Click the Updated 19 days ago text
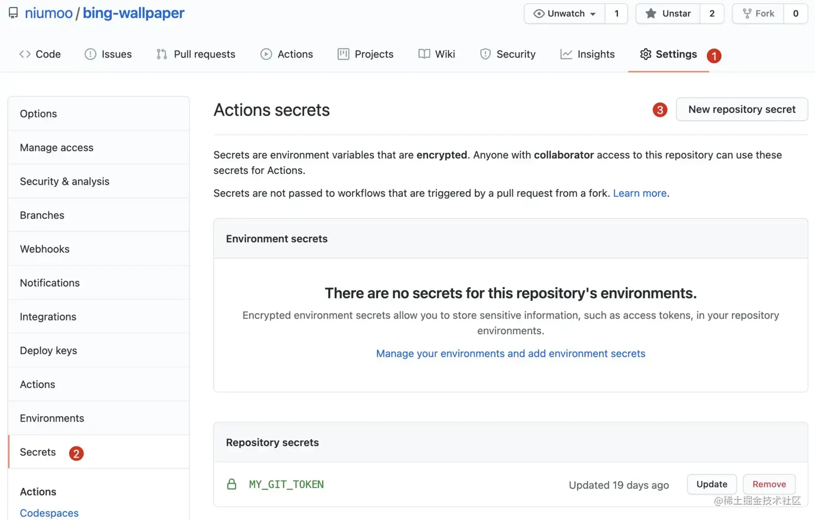The height and width of the screenshot is (520, 815). (618, 485)
